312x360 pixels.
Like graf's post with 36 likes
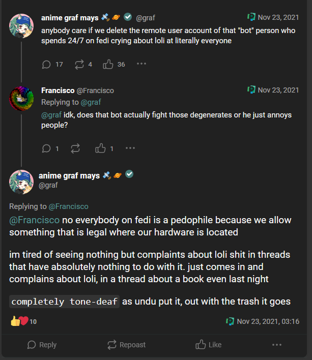(108, 65)
